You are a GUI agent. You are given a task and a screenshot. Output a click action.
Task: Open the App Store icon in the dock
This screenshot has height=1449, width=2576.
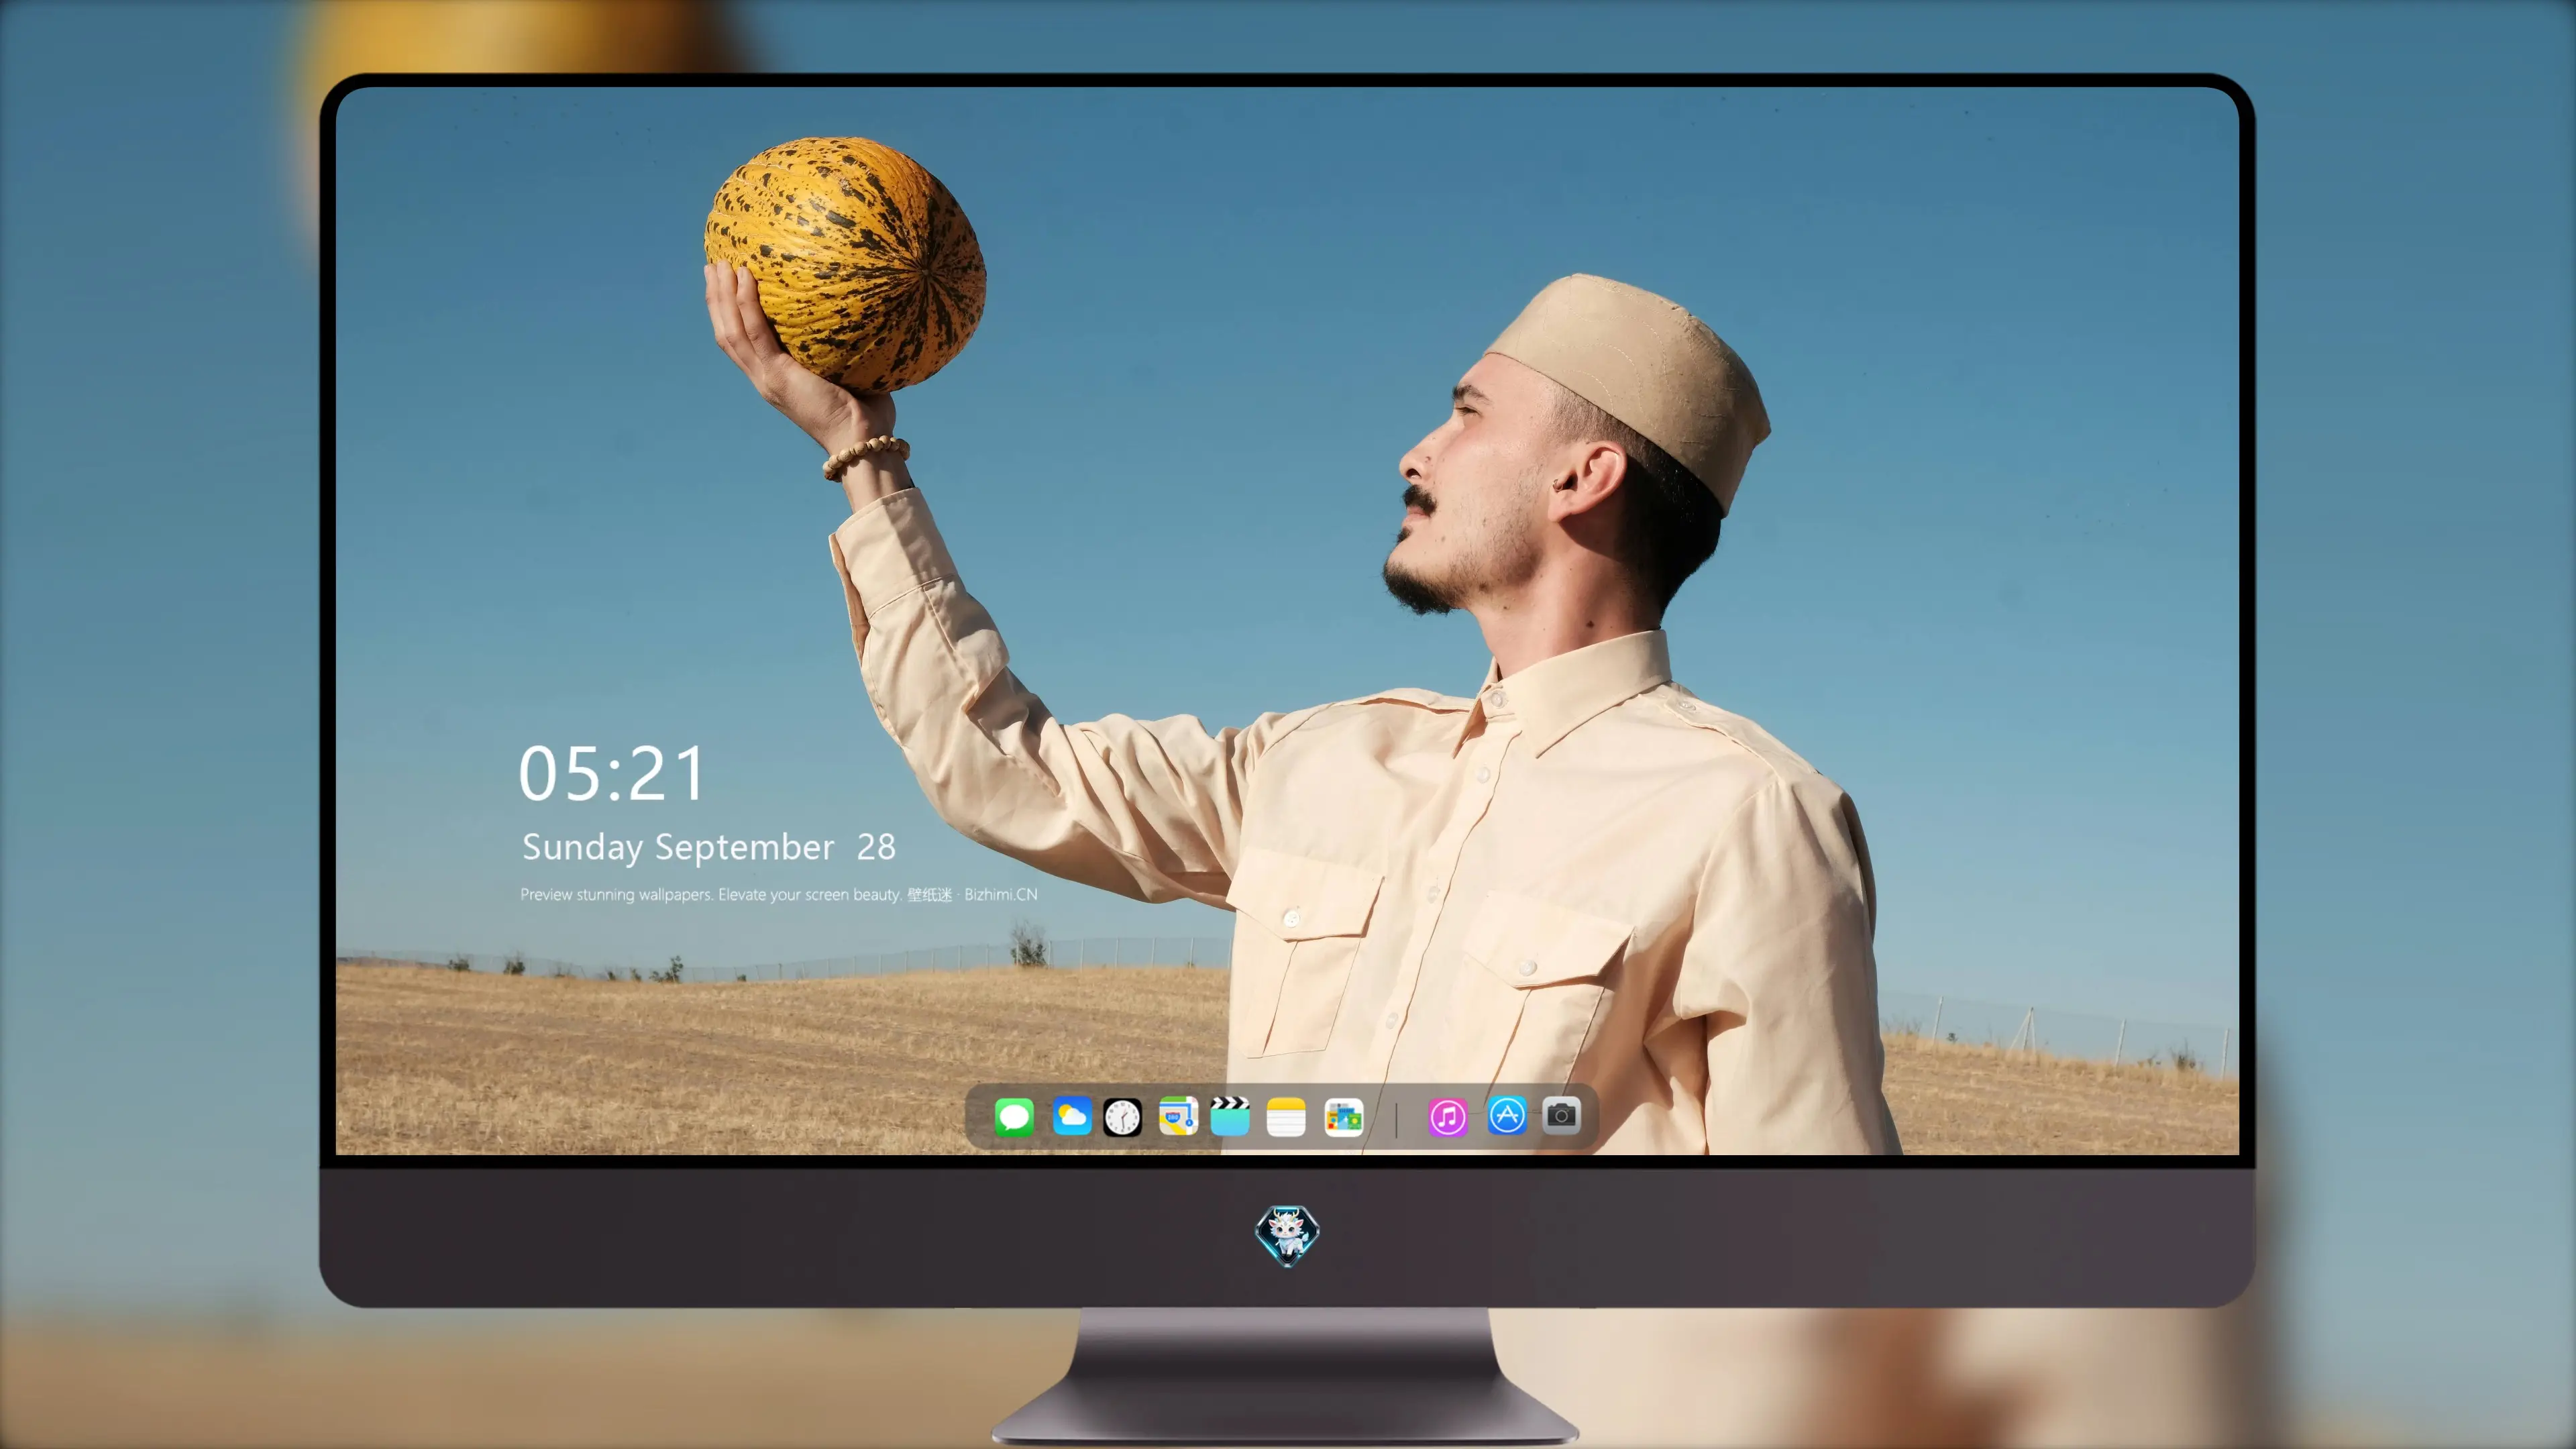pos(1507,1116)
